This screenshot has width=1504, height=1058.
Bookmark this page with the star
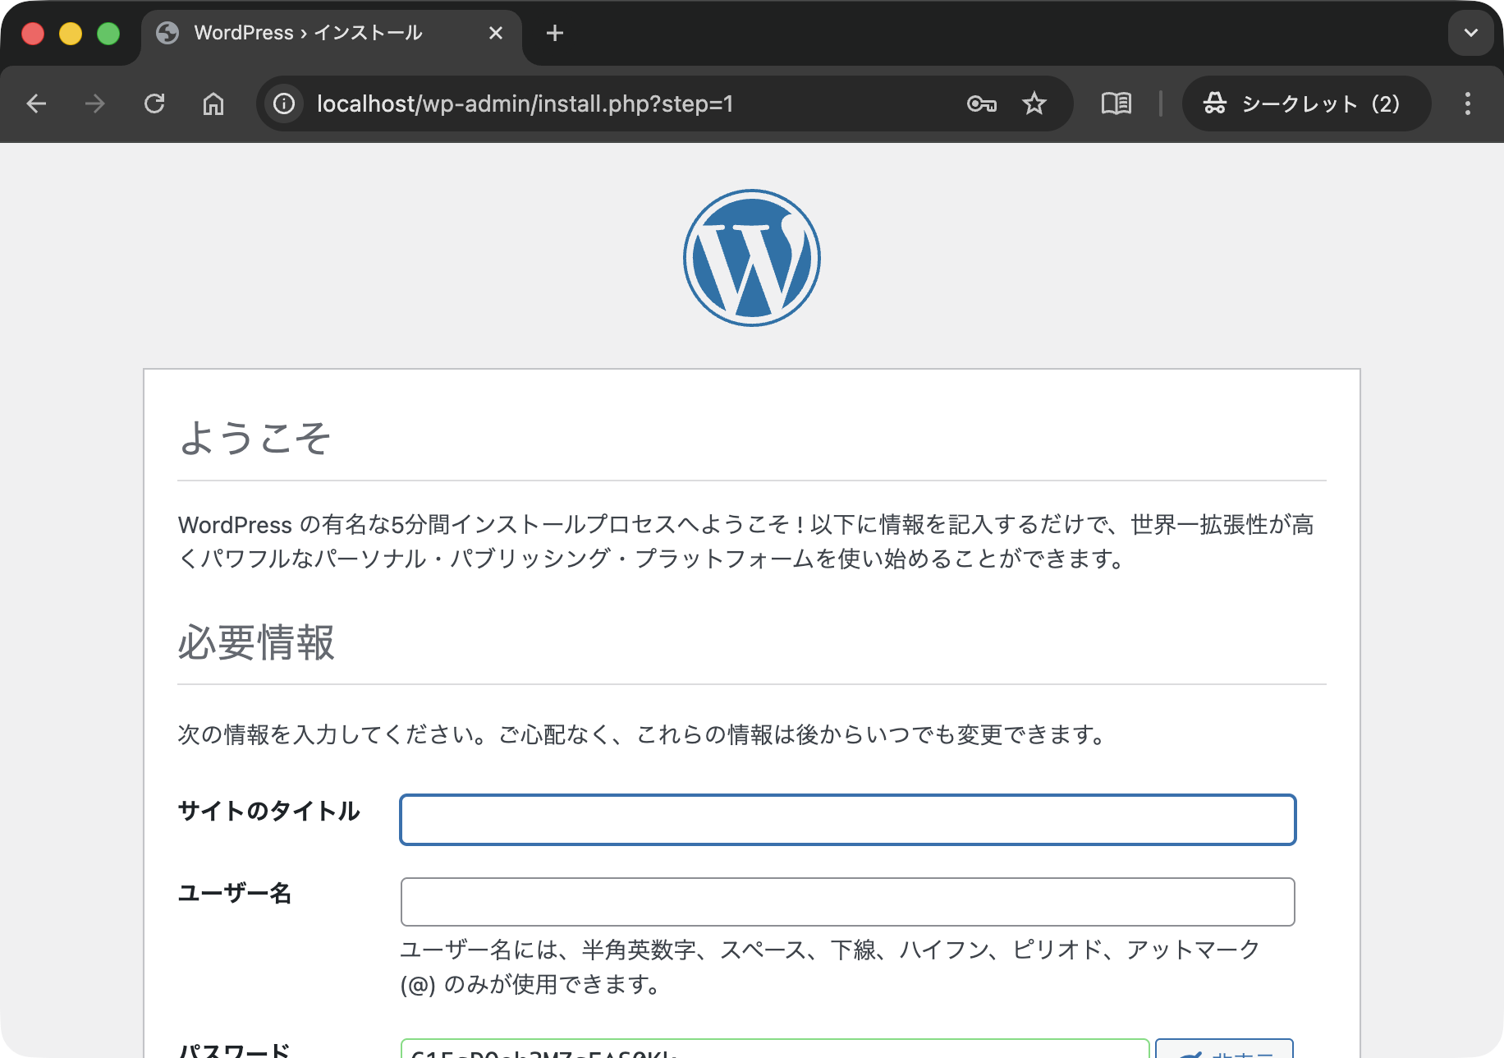(1034, 103)
